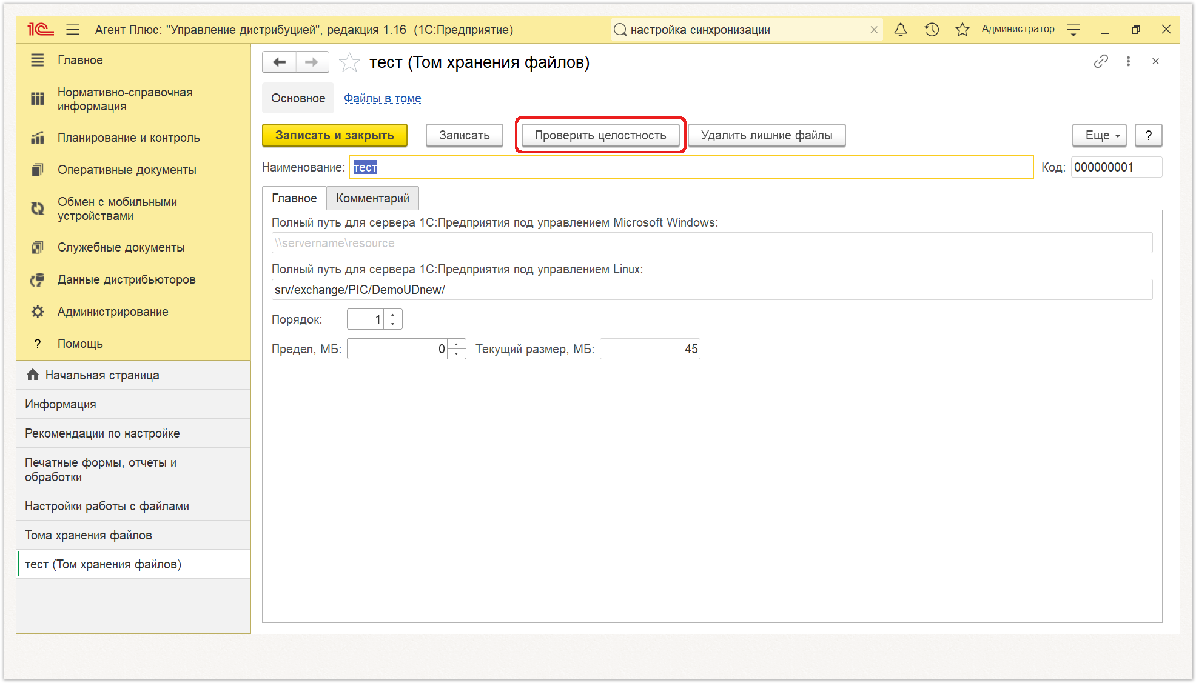Click the Код field

[x=1117, y=167]
